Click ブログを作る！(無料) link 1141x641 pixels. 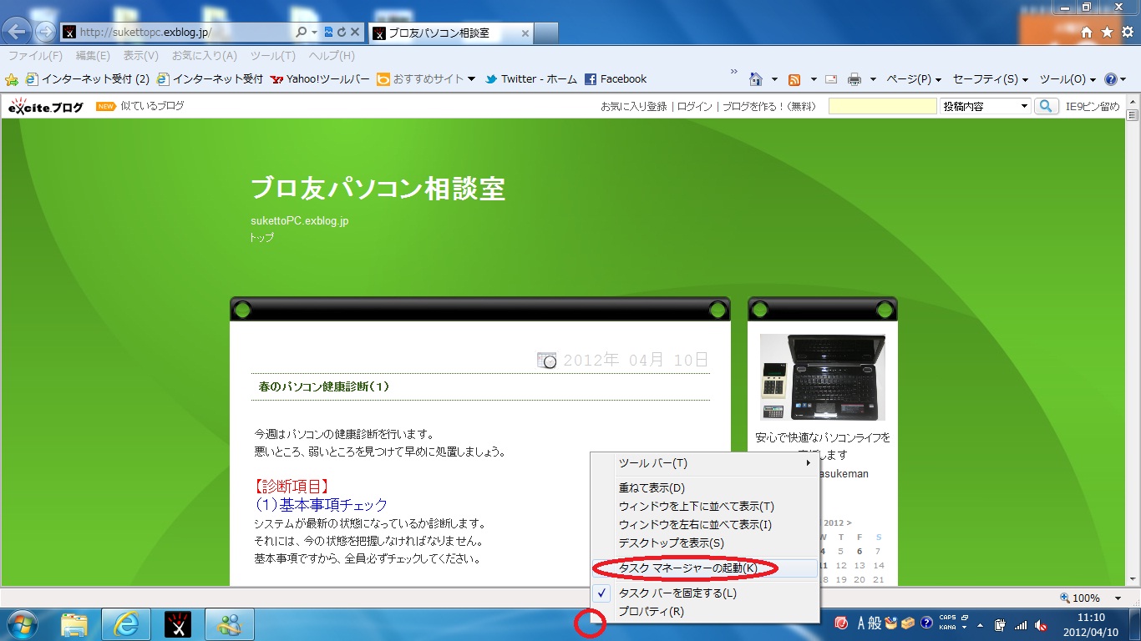769,106
